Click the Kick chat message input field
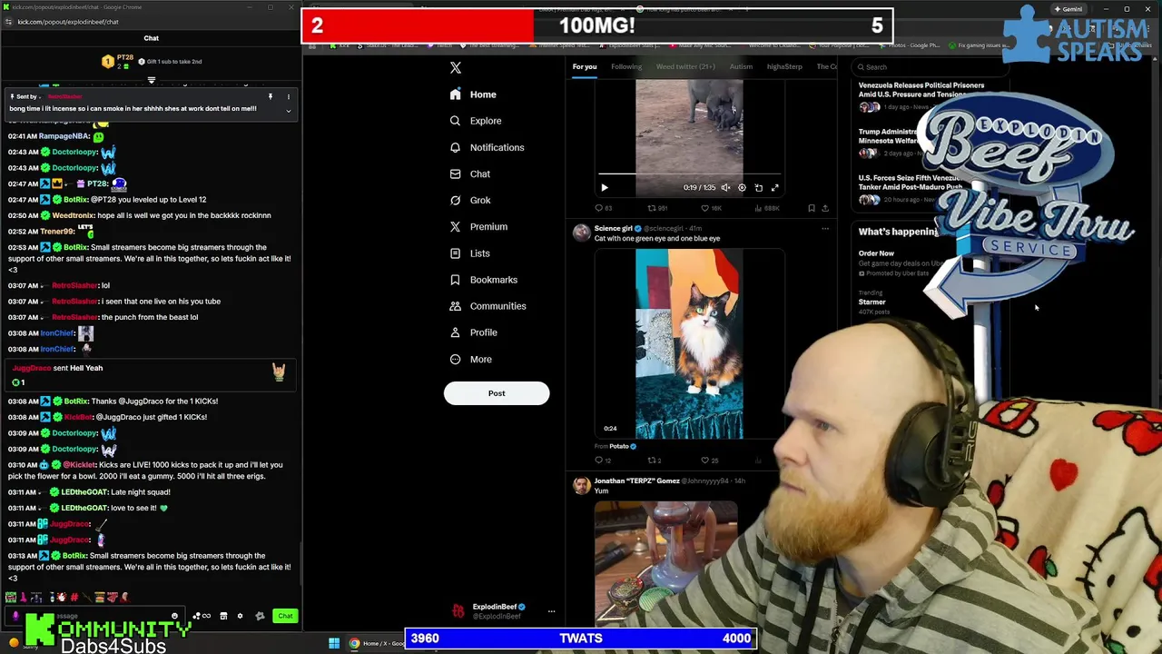The image size is (1162, 654). point(95,616)
